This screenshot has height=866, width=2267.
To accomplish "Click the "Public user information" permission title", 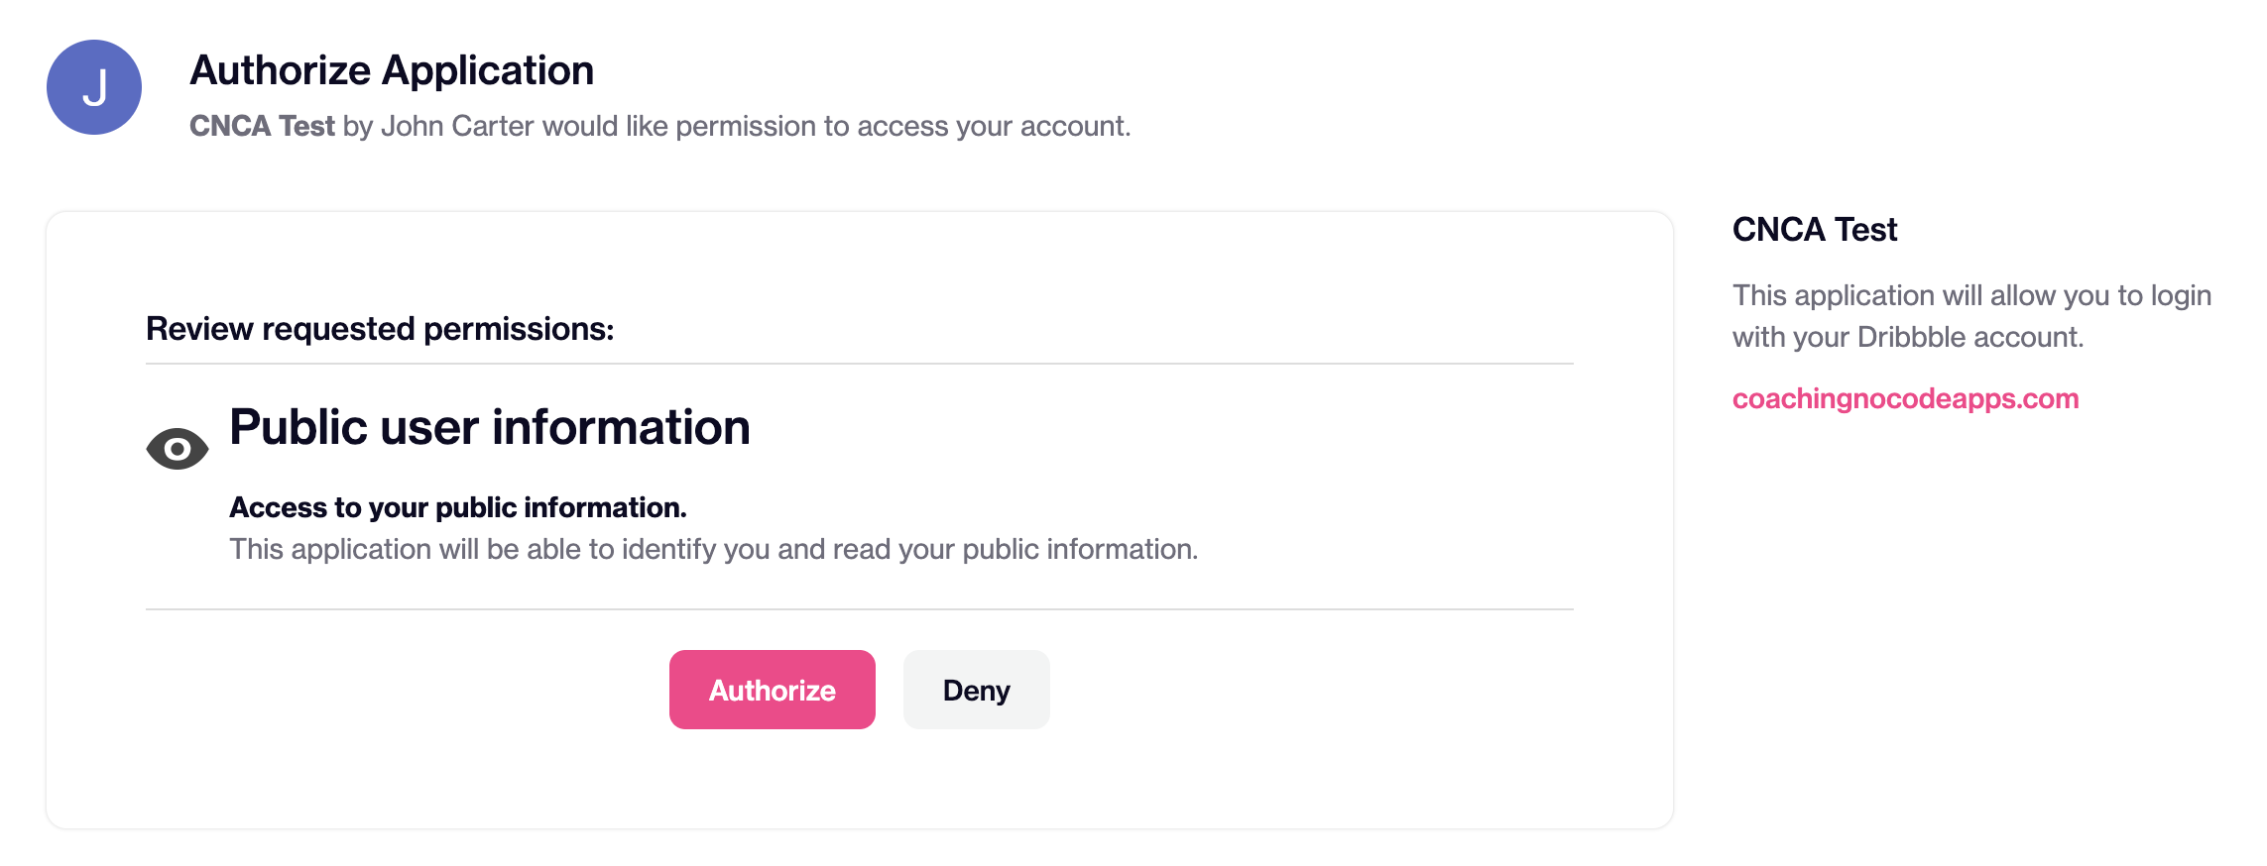I will (490, 427).
